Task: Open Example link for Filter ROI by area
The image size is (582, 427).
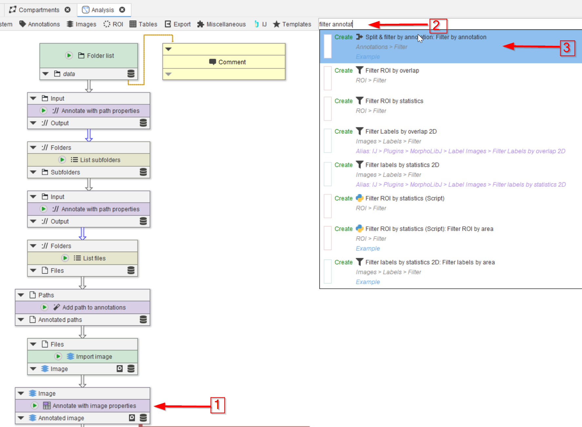Action: tap(368, 248)
